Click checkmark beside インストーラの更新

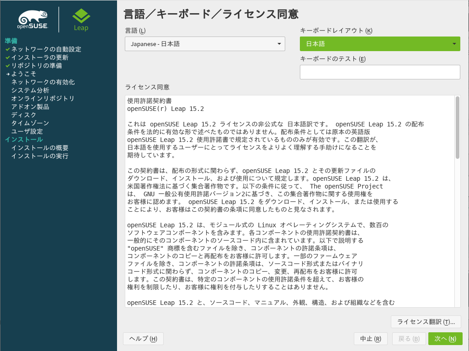click(x=8, y=58)
